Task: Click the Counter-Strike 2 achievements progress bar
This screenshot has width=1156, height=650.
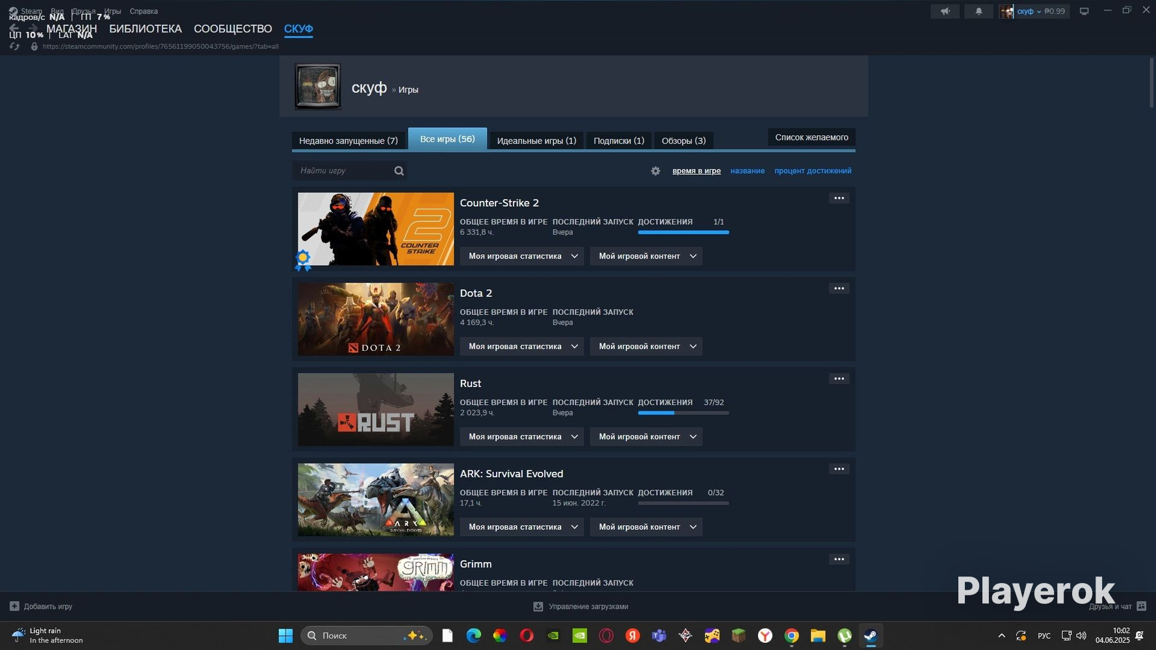Action: [683, 232]
